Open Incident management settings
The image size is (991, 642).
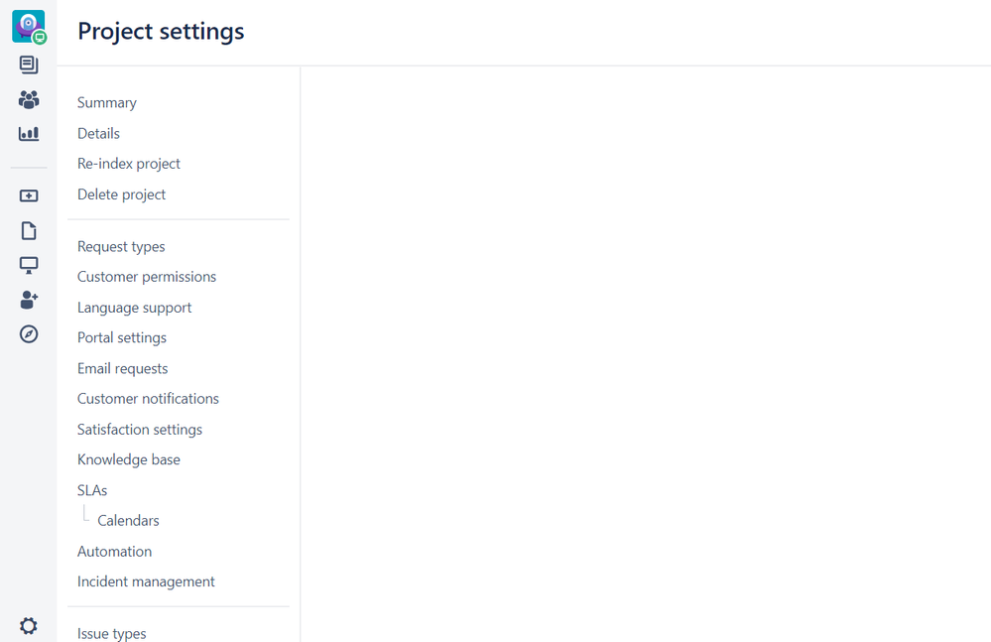pos(146,580)
